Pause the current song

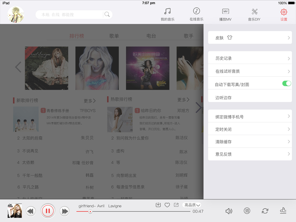pos(48,211)
